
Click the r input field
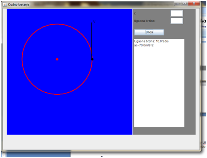click(177, 13)
